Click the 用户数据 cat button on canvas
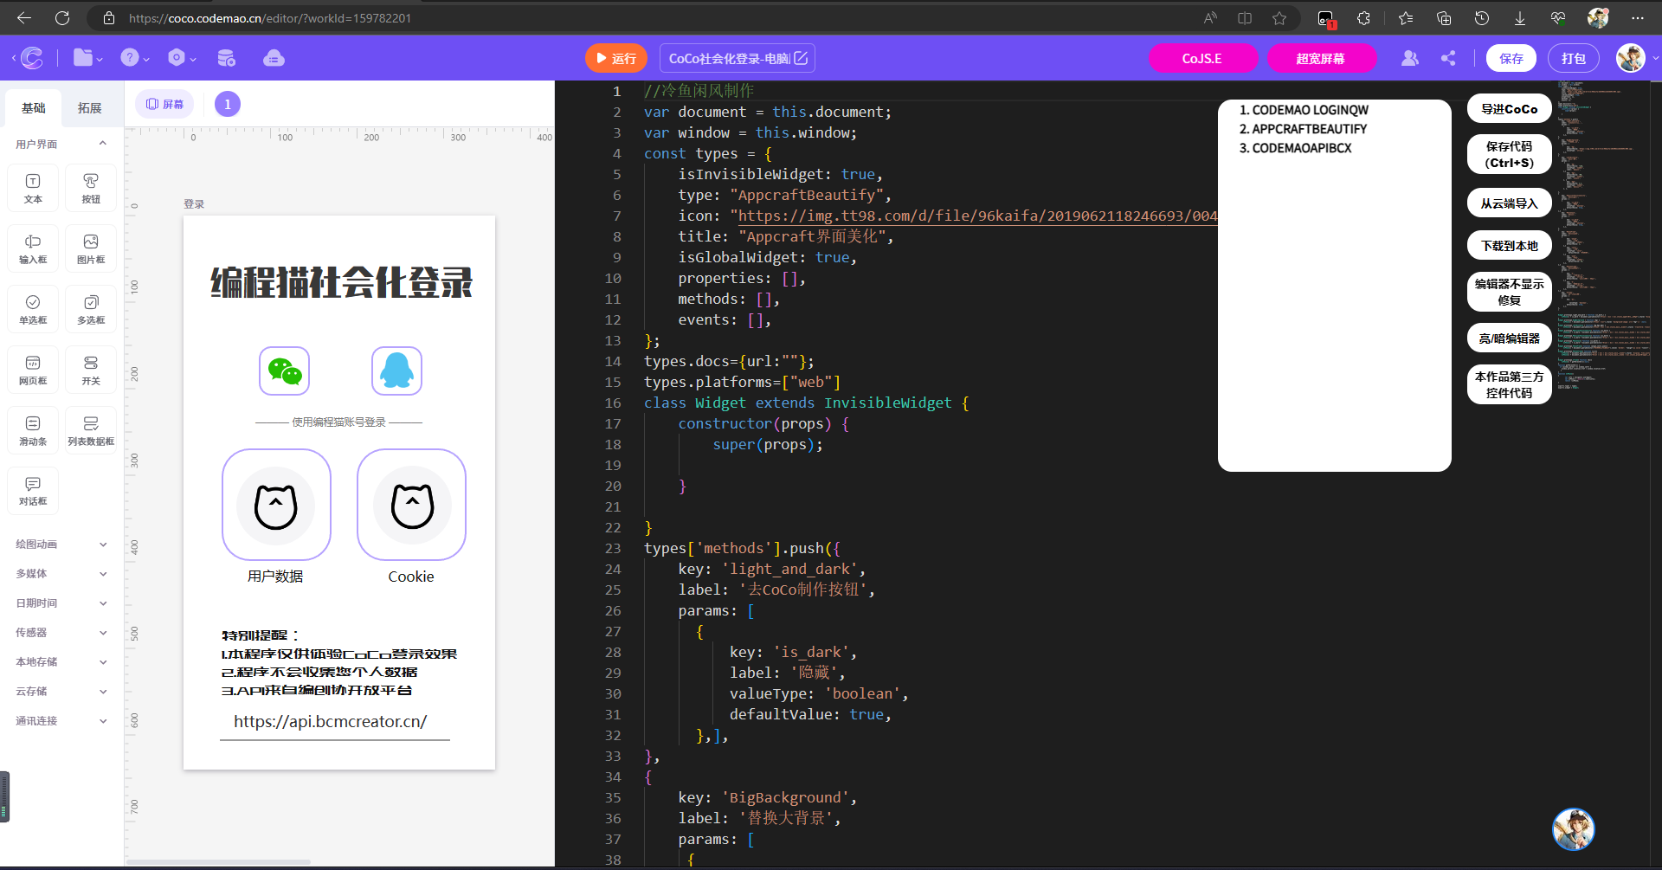The height and width of the screenshot is (870, 1662). (x=276, y=505)
